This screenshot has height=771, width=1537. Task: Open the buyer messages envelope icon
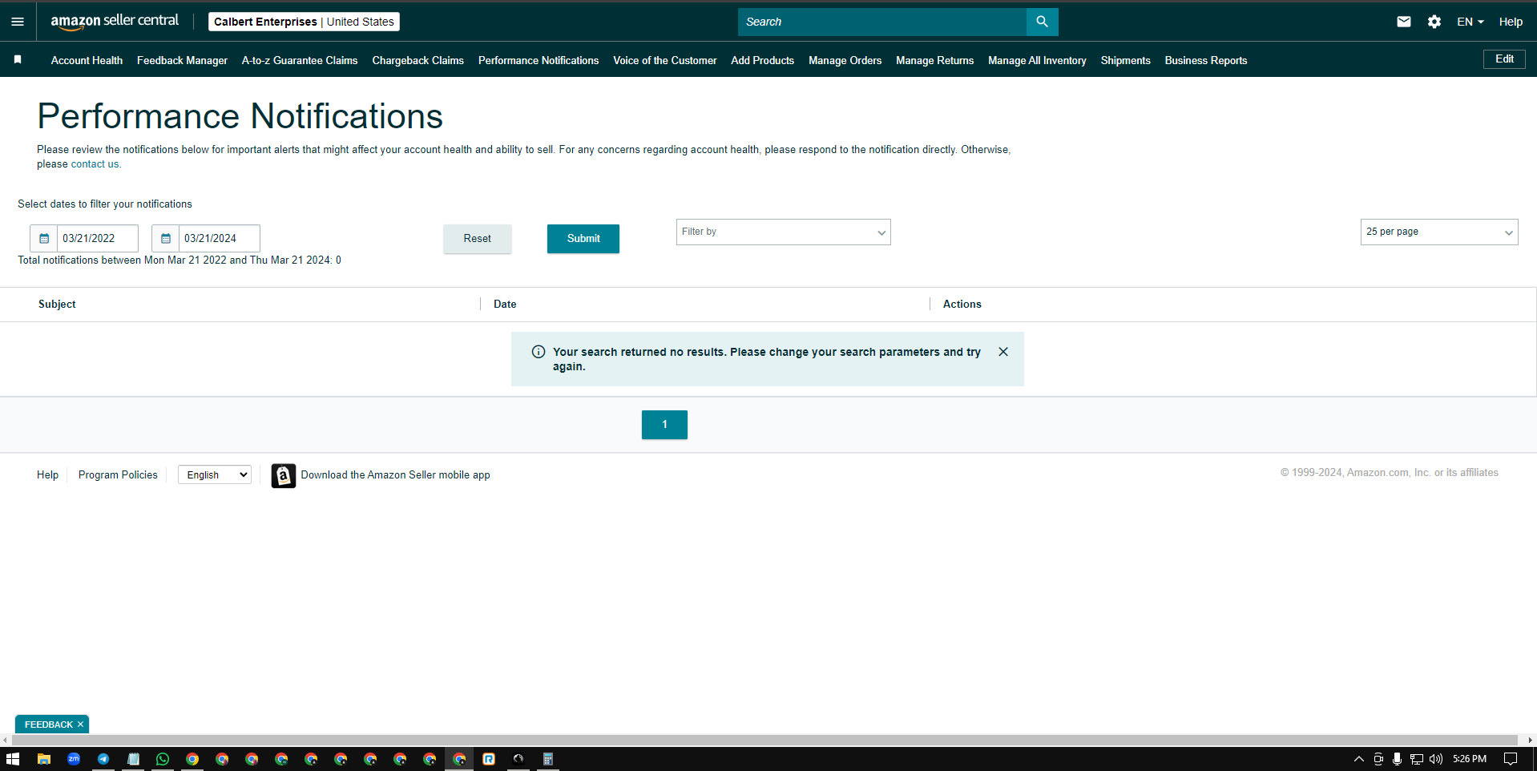[1404, 22]
